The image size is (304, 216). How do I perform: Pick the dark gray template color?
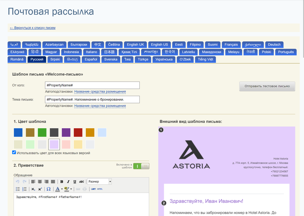tap(54, 133)
